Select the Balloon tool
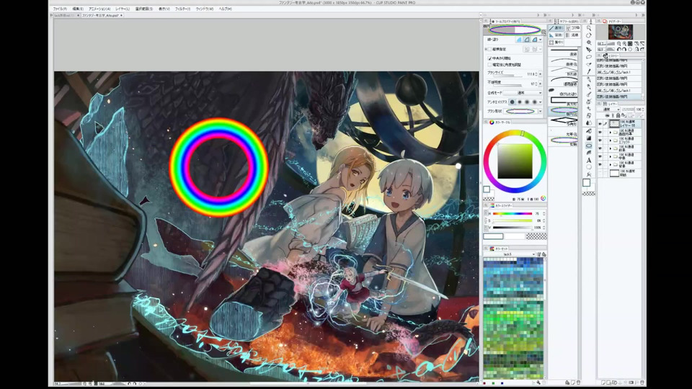The width and height of the screenshot is (692, 389). click(589, 167)
